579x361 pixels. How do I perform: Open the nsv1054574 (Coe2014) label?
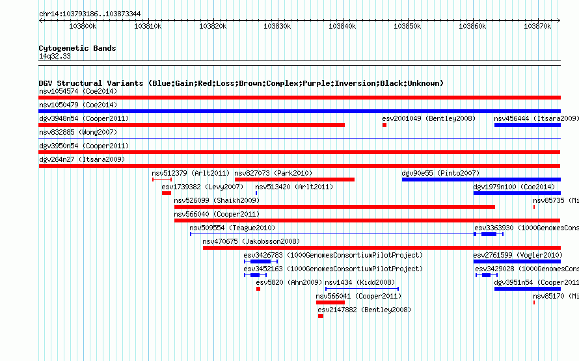(78, 91)
